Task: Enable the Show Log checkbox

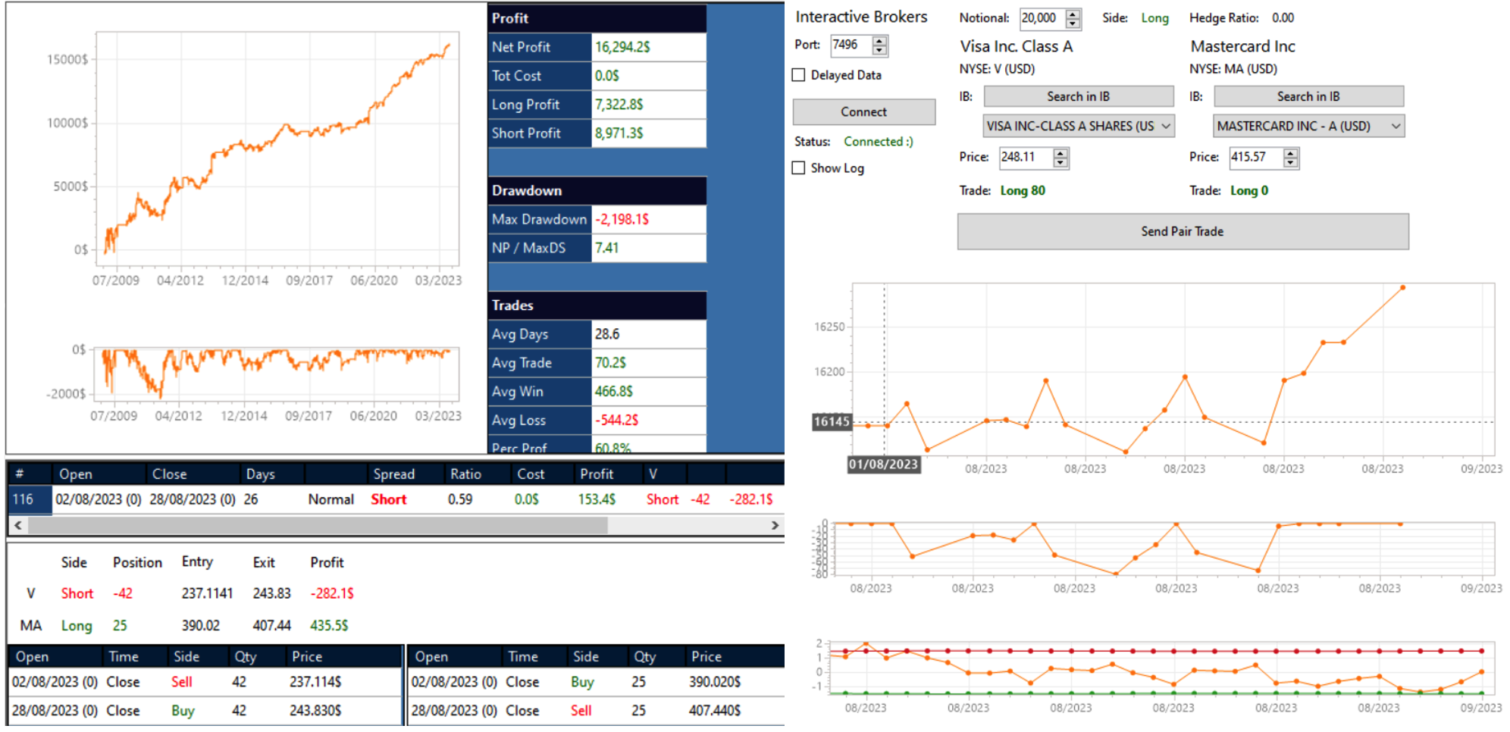Action: tap(798, 168)
